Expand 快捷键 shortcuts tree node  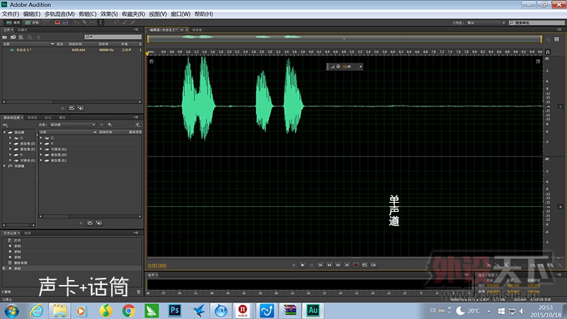(x=4, y=166)
